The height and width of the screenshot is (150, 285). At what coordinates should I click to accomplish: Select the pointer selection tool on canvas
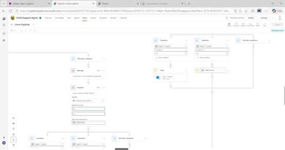[x=13, y=140]
